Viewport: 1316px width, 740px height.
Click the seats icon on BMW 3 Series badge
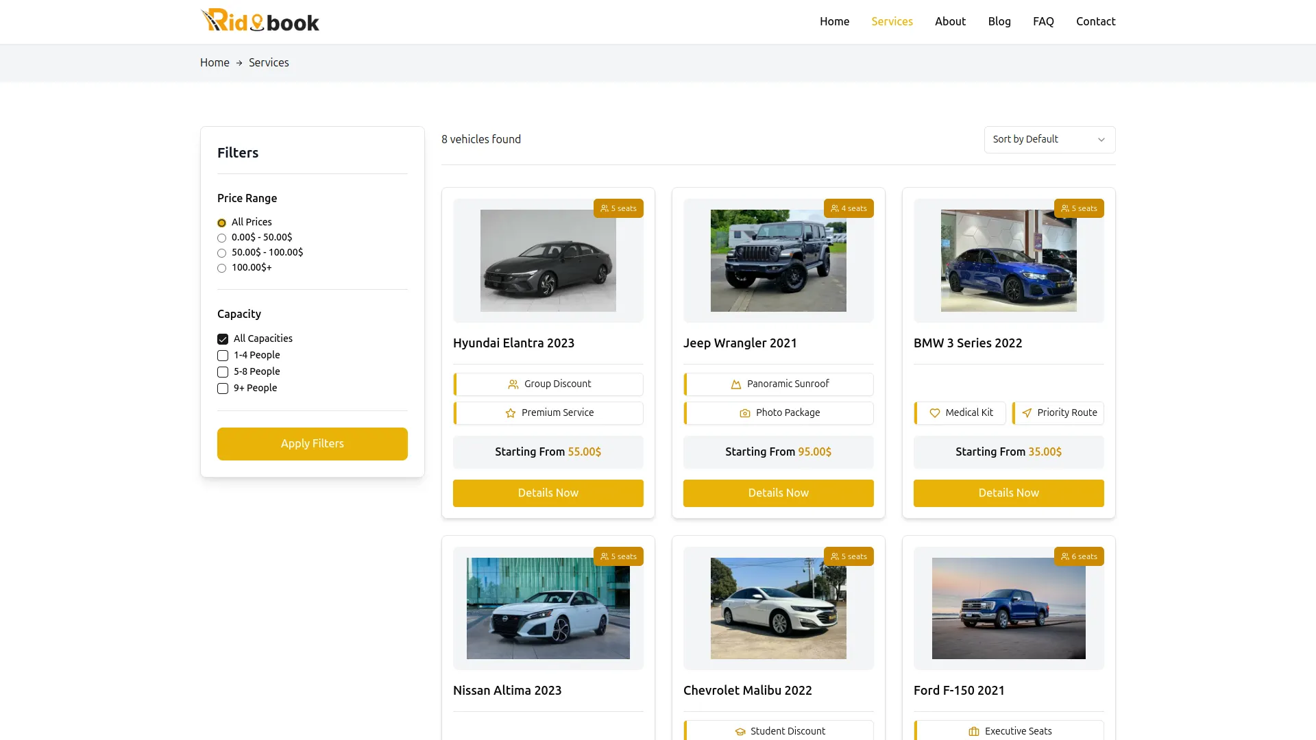click(x=1064, y=208)
